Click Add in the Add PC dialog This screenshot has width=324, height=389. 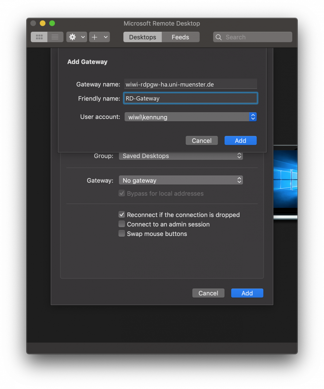click(x=247, y=293)
